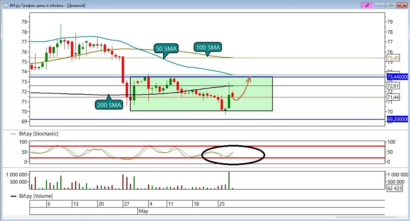Click 50 on the right stochastic axis
Screen dimensions: 410x221
[x=390, y=152]
